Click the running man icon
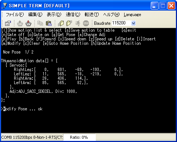The height and width of the screenshot is (142, 177). (78, 23)
